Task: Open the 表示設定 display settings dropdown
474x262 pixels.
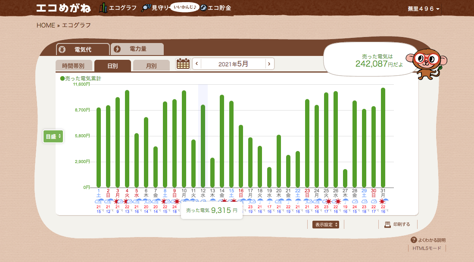Action: pyautogui.click(x=326, y=225)
